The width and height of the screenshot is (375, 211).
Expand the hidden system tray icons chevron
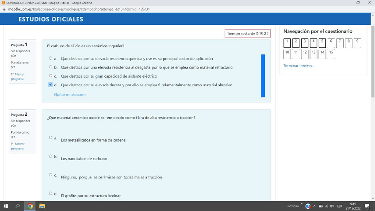coord(314,206)
